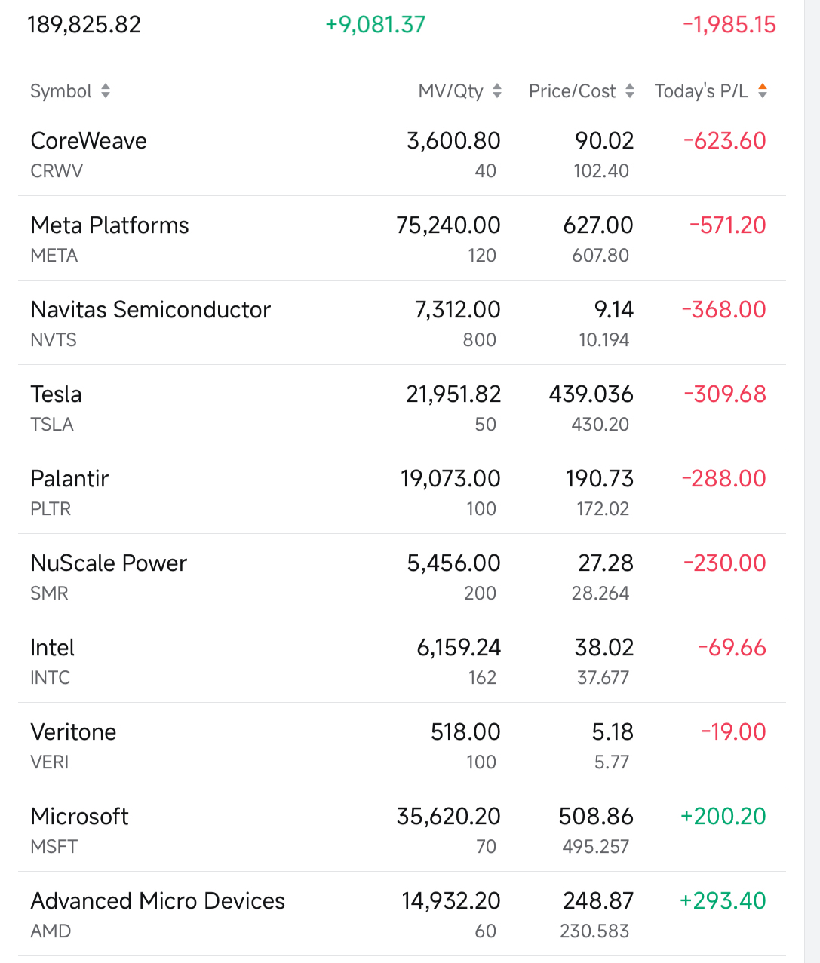Toggle the Today's P/L sort arrows
Viewport: 820px width, 963px height.
point(763,91)
